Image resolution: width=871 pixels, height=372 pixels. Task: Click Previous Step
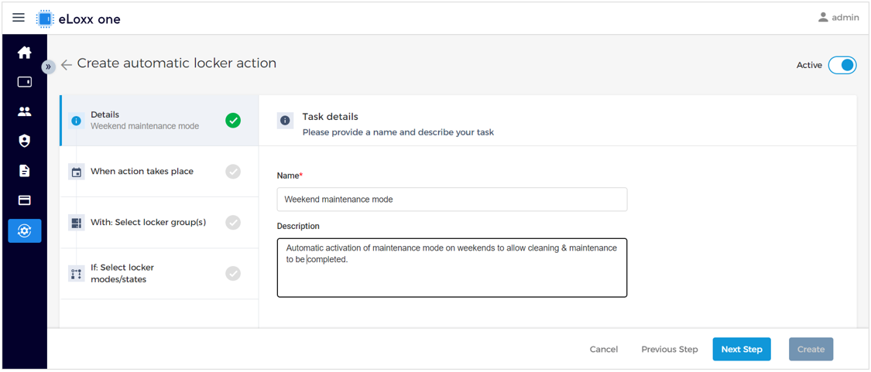670,350
